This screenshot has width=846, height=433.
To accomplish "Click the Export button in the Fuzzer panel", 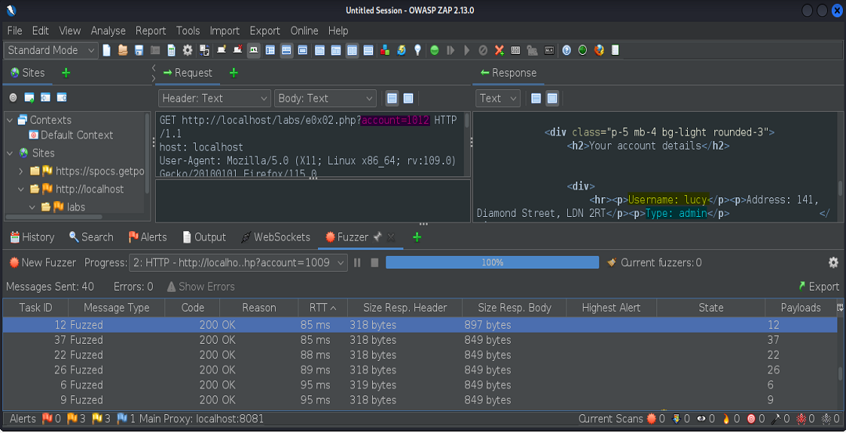I will [819, 287].
